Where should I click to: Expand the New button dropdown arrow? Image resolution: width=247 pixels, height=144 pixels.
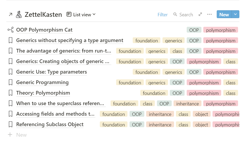235,14
